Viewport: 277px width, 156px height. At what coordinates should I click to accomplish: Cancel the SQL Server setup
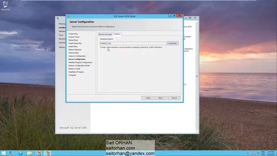tap(174, 98)
